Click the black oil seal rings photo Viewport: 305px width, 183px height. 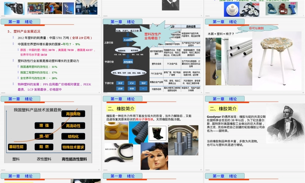point(119,153)
